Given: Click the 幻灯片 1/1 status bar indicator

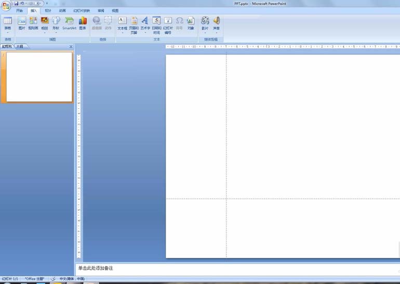Looking at the screenshot, I should [10, 279].
